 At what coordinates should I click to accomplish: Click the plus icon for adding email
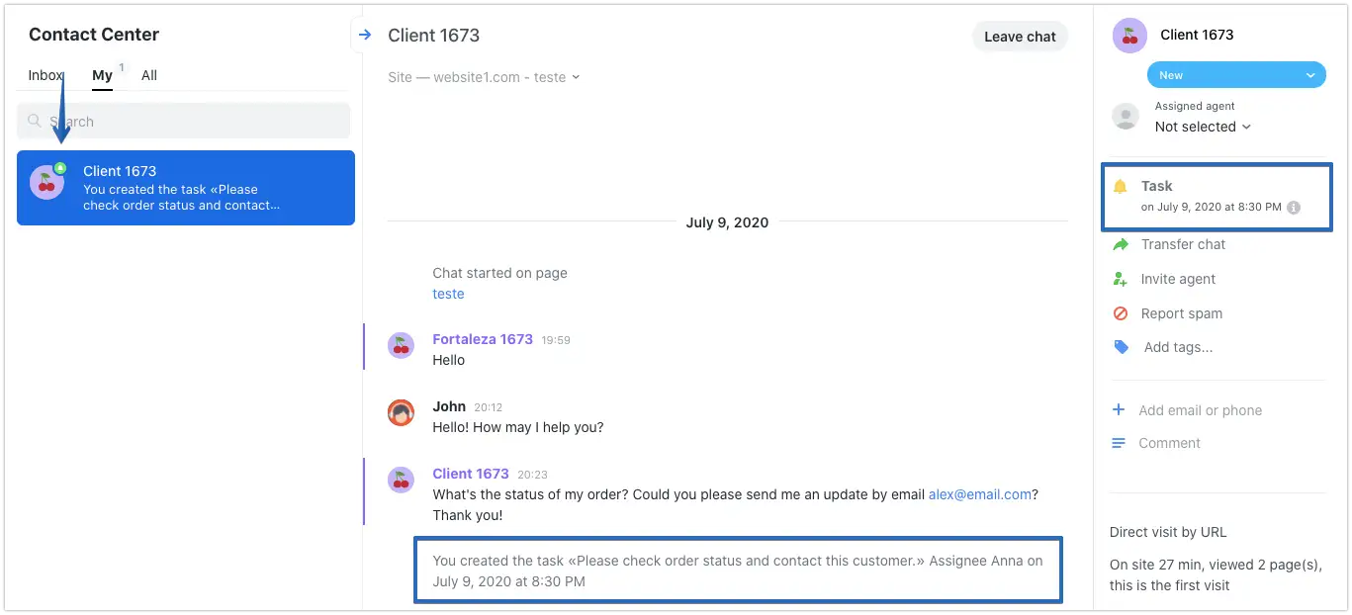point(1119,410)
